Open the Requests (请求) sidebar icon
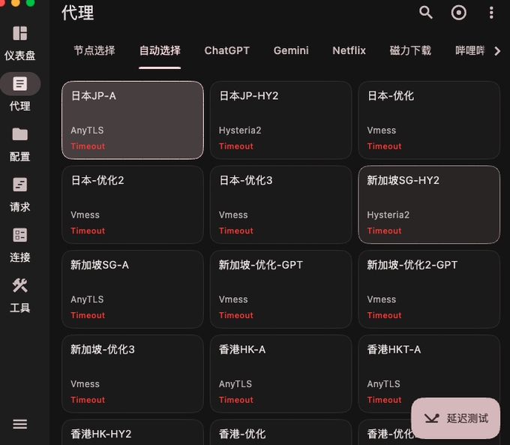 click(19, 185)
